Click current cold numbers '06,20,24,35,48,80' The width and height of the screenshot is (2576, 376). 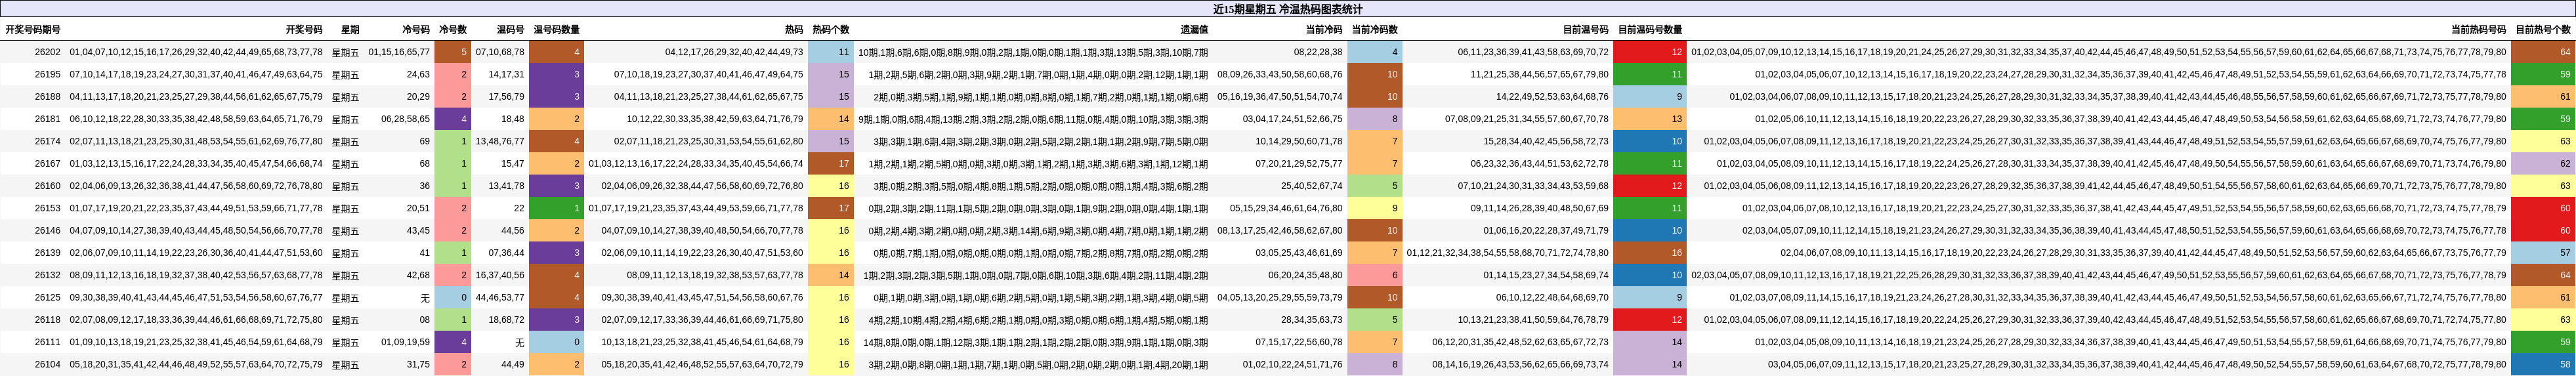pos(1305,275)
